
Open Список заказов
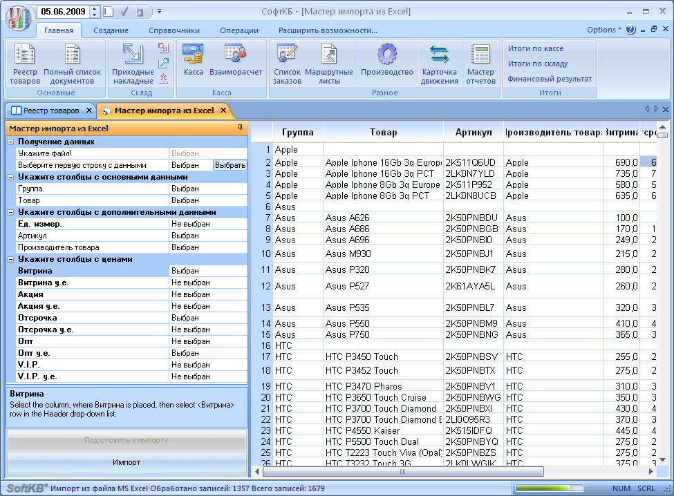click(x=287, y=64)
